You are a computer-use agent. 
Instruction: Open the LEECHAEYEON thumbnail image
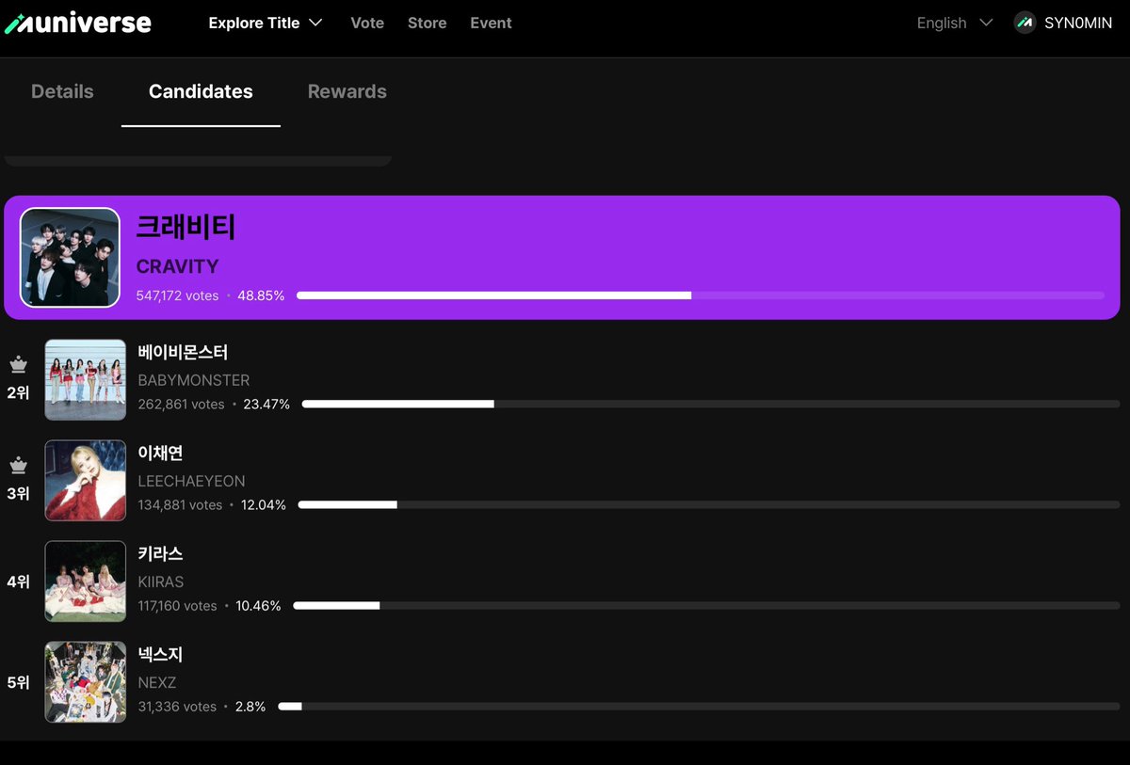[x=85, y=480]
